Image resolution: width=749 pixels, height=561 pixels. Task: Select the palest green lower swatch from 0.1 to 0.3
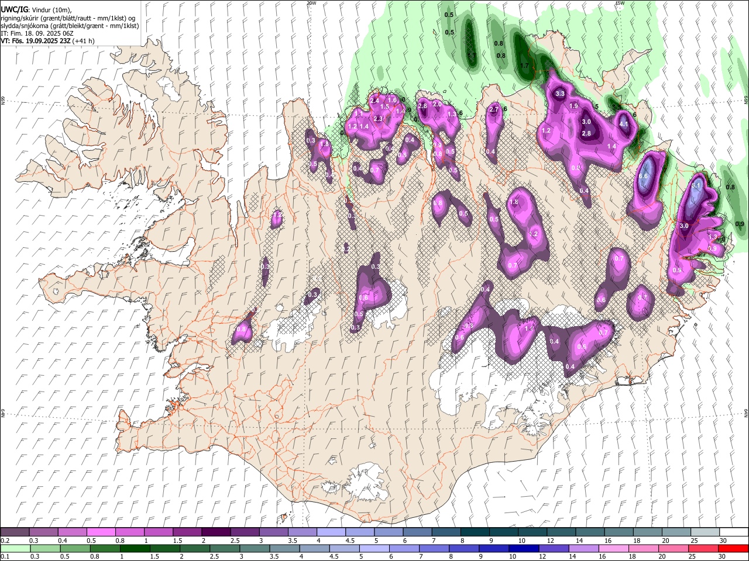point(15,548)
